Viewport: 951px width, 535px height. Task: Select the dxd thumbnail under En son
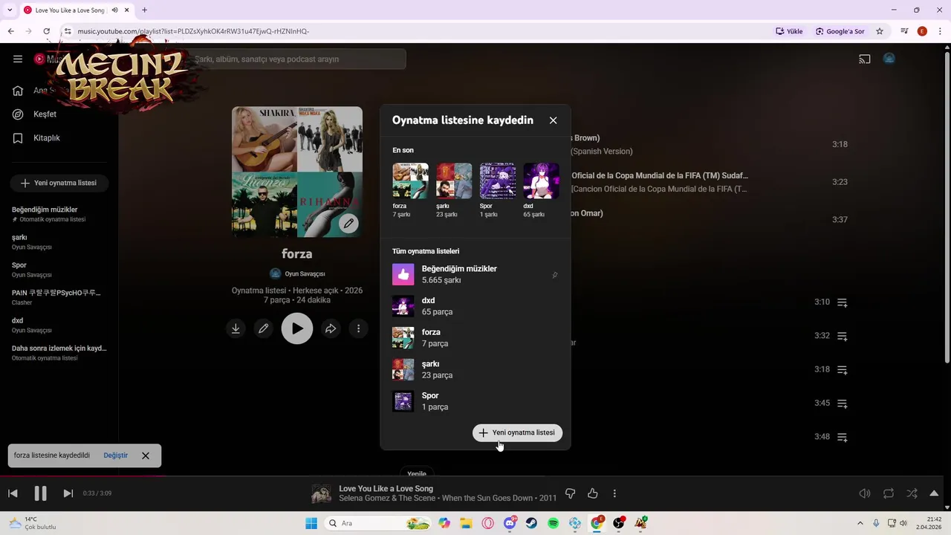(542, 181)
